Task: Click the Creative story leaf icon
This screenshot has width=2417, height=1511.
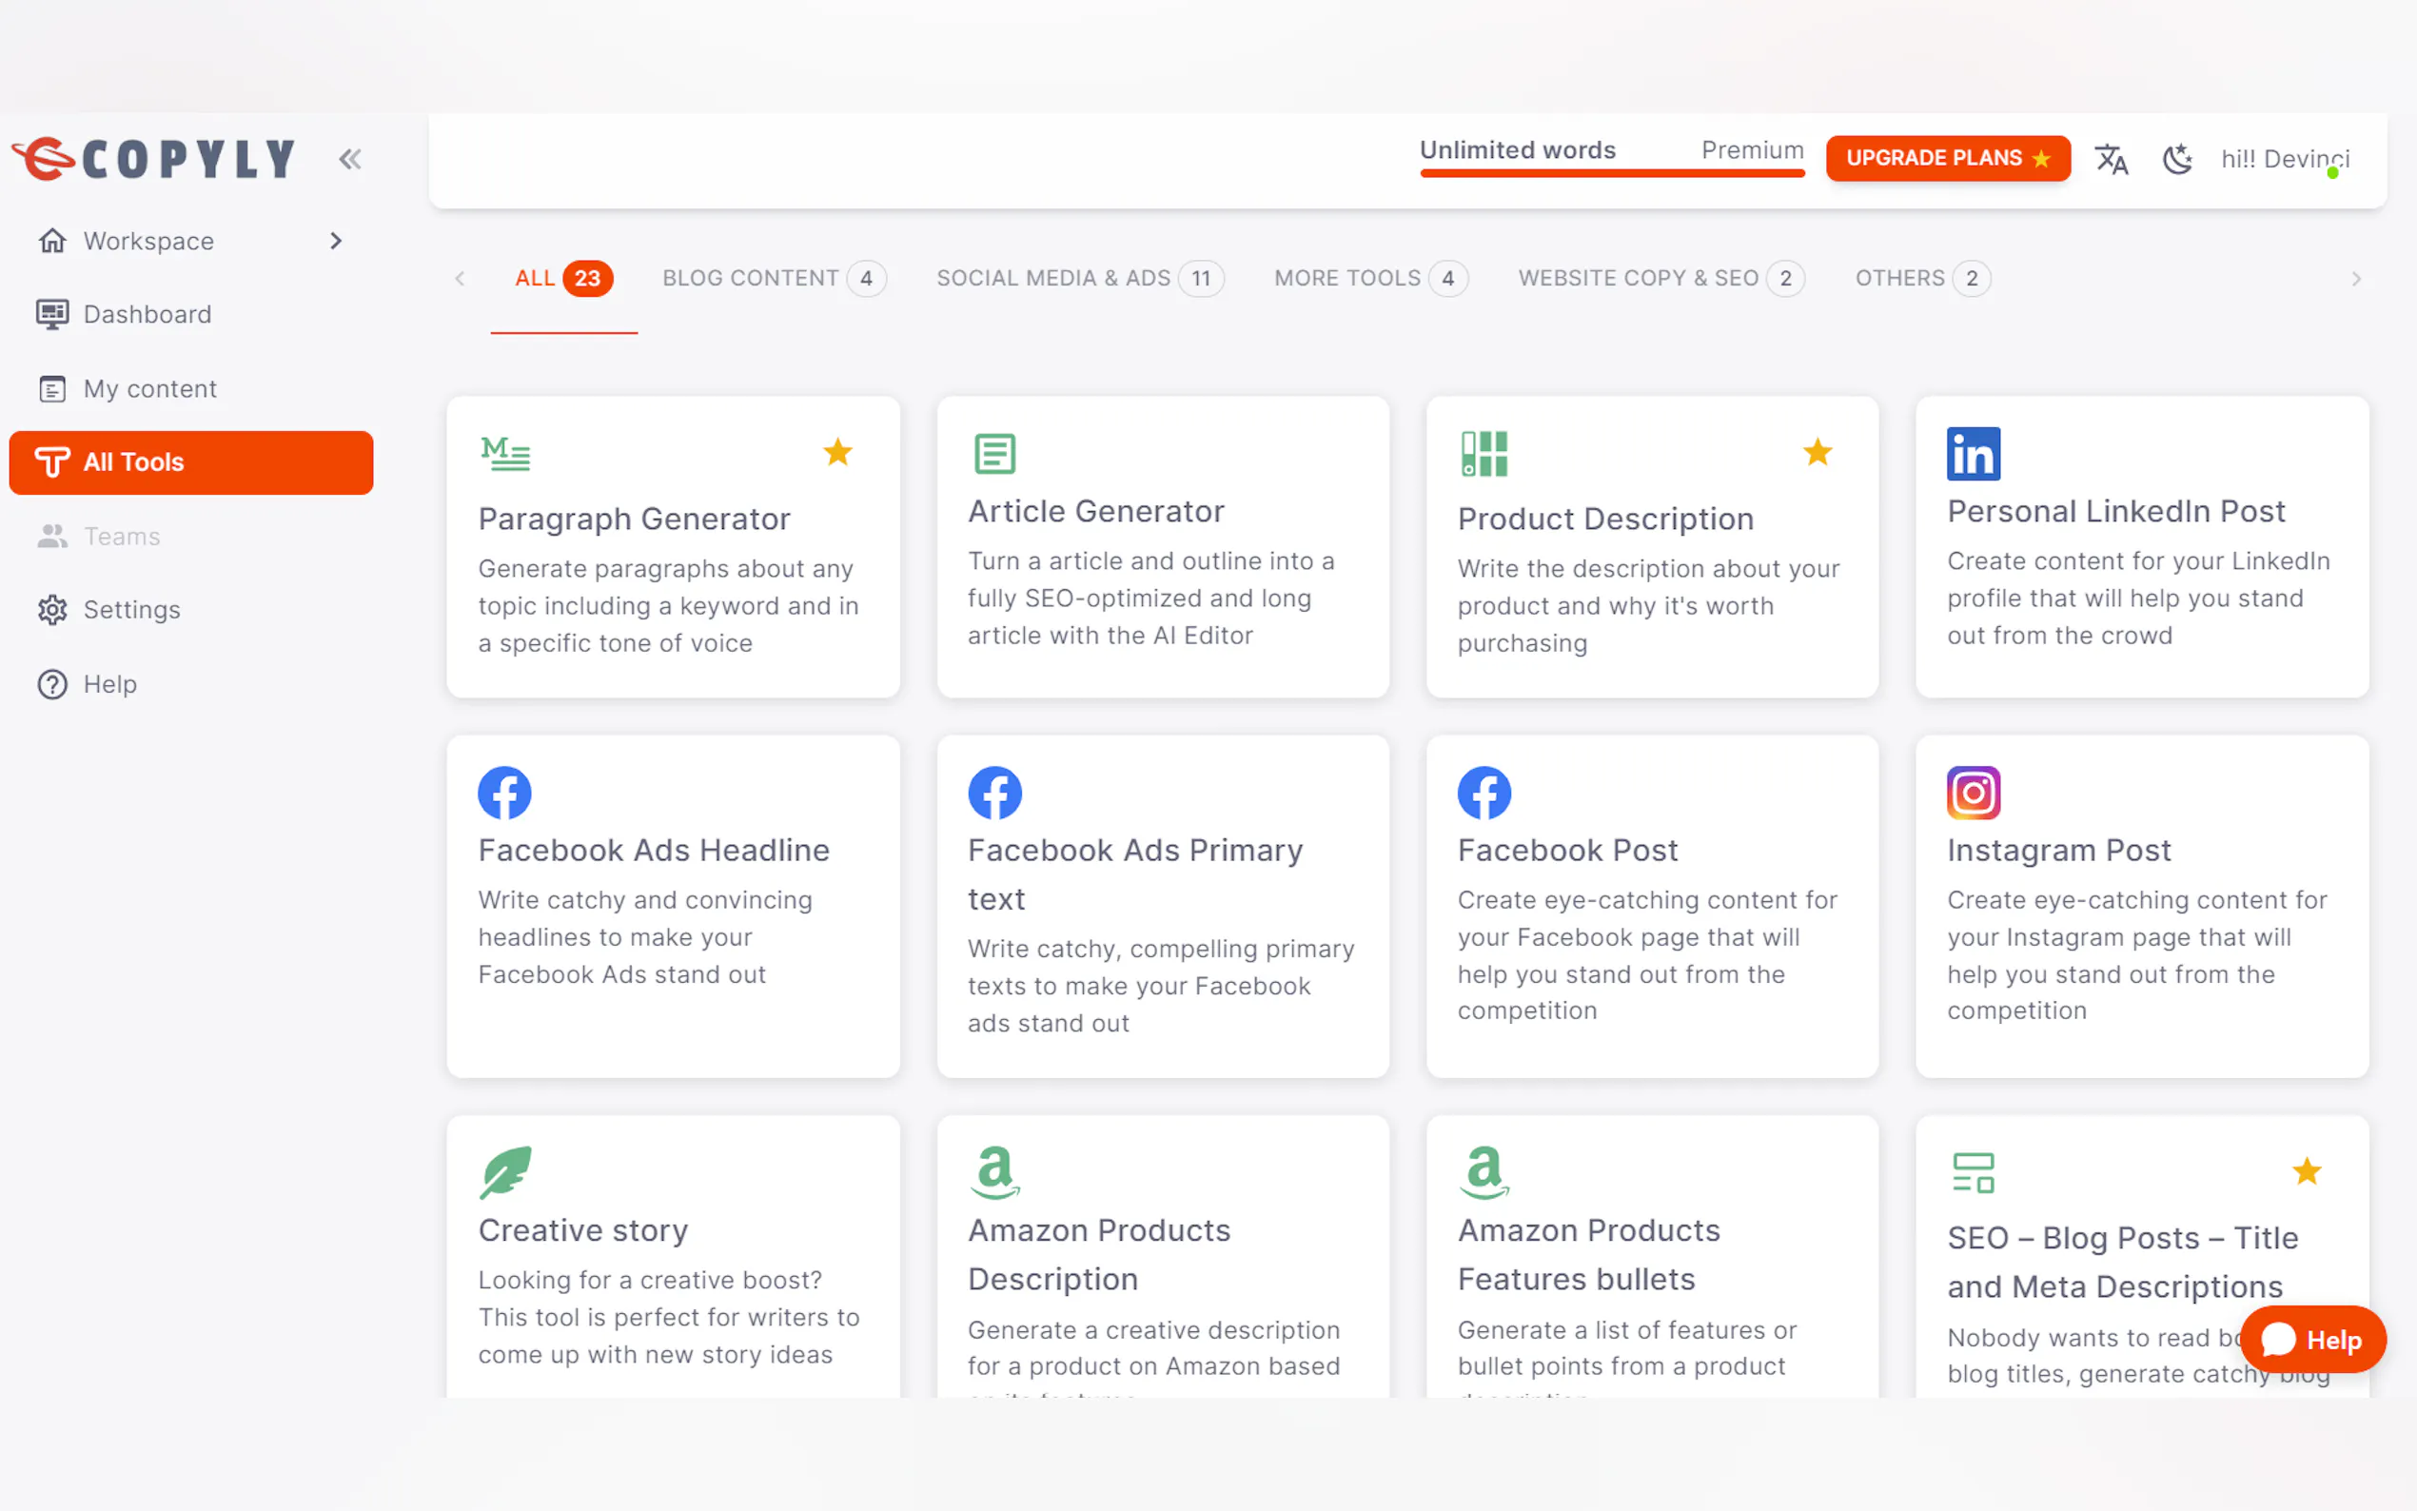Action: click(x=503, y=1172)
